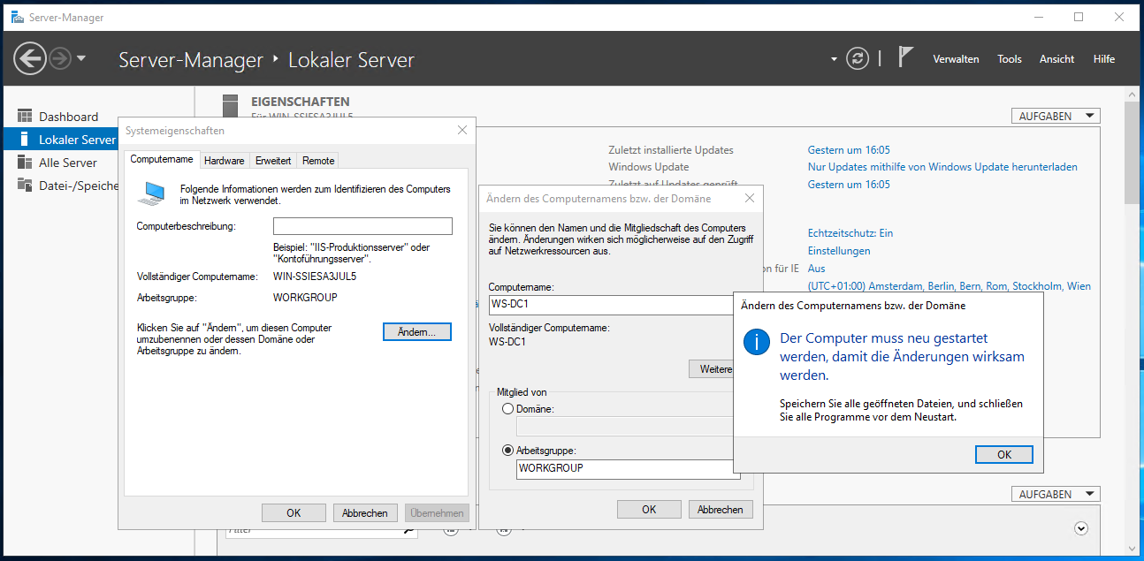Image resolution: width=1144 pixels, height=561 pixels.
Task: Click the blue information icon
Action: click(757, 342)
